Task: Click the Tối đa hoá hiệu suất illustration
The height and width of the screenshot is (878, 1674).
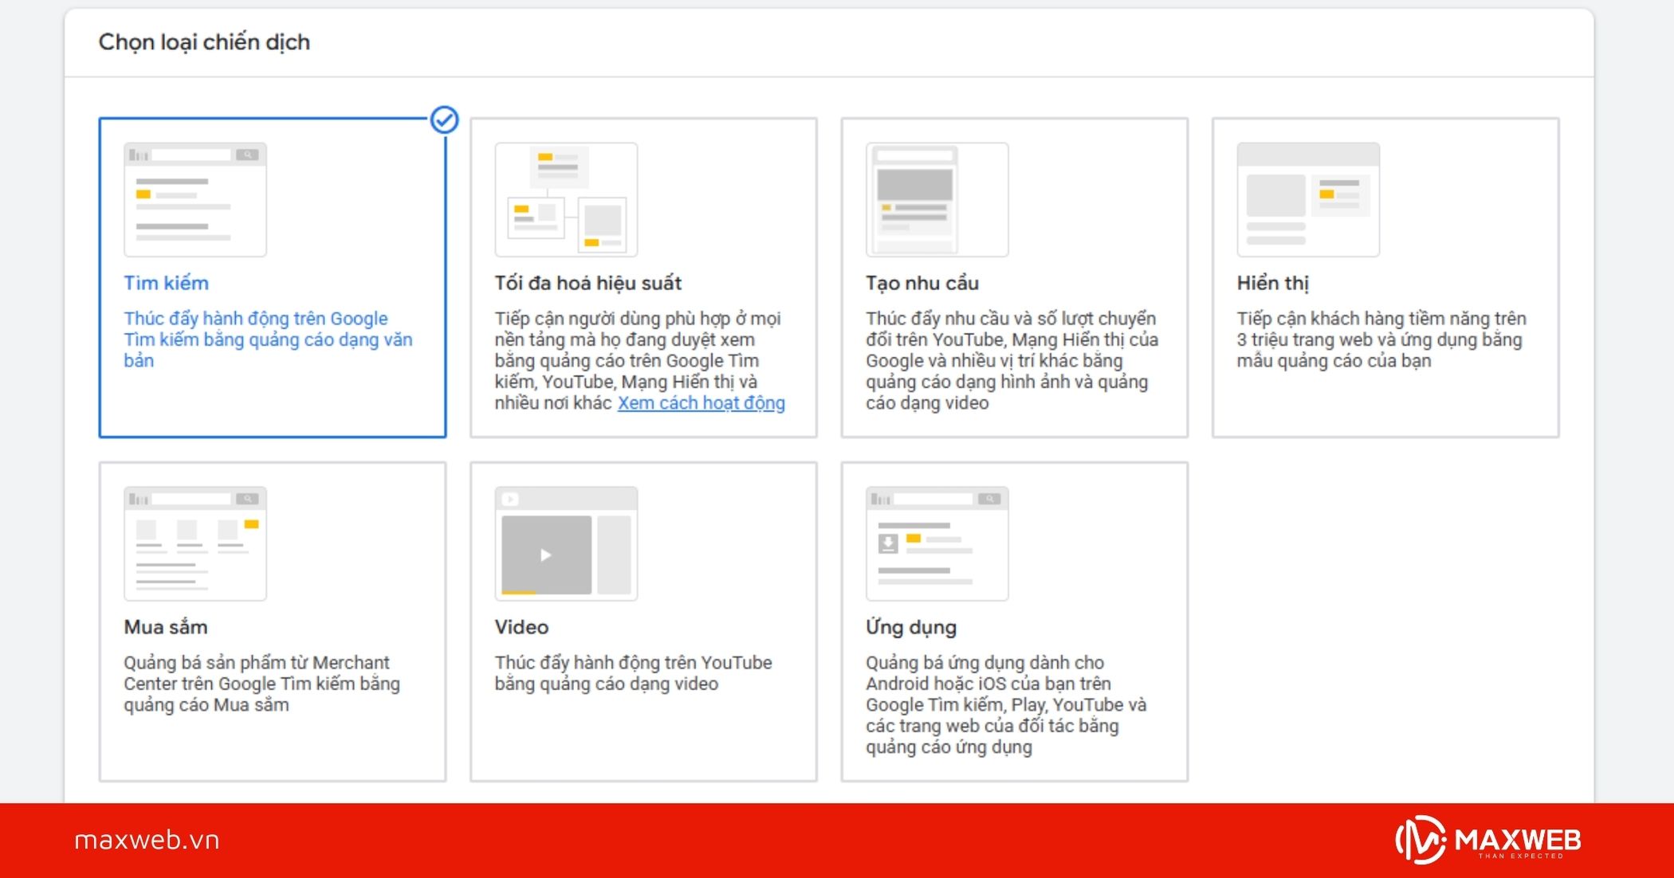Action: 566,200
